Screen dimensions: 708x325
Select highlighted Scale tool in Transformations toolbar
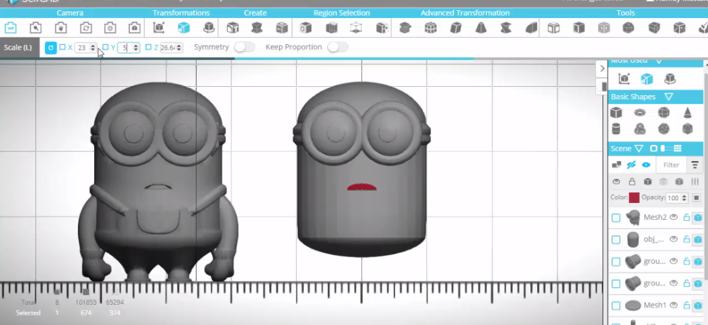(x=183, y=28)
